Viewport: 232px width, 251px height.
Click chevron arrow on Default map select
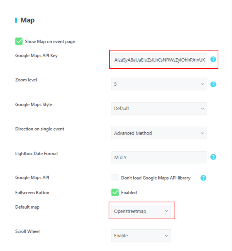(166, 211)
